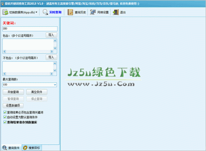206x151 pixels.
Task: Click right arrow of 不包含 horizontal scrollbar
Action: (51, 74)
